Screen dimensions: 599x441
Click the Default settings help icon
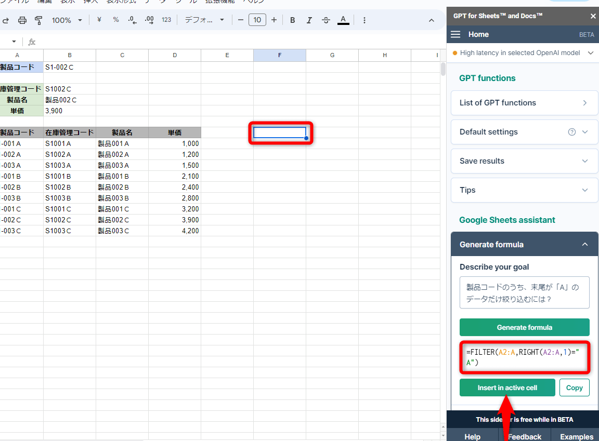[x=572, y=132]
